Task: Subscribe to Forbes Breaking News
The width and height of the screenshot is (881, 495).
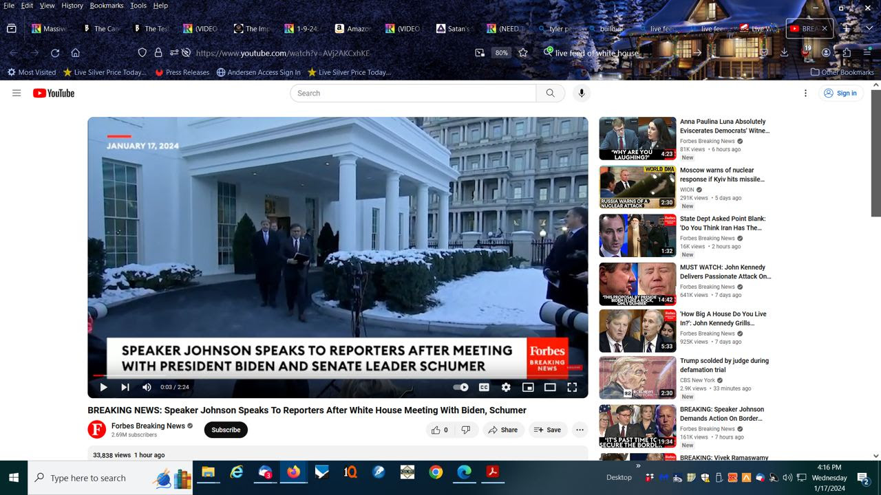Action: click(226, 430)
